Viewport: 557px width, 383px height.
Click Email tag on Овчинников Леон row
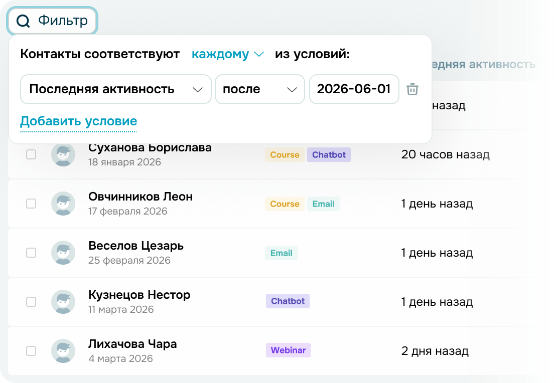323,204
